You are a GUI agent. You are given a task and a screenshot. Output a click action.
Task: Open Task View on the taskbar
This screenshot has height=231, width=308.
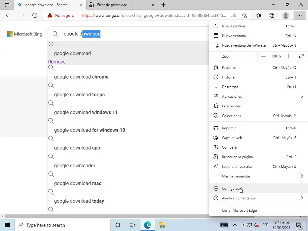pyautogui.click(x=132, y=225)
